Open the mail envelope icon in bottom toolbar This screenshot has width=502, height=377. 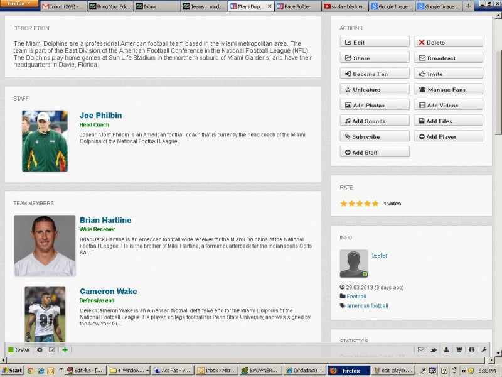tap(421, 350)
